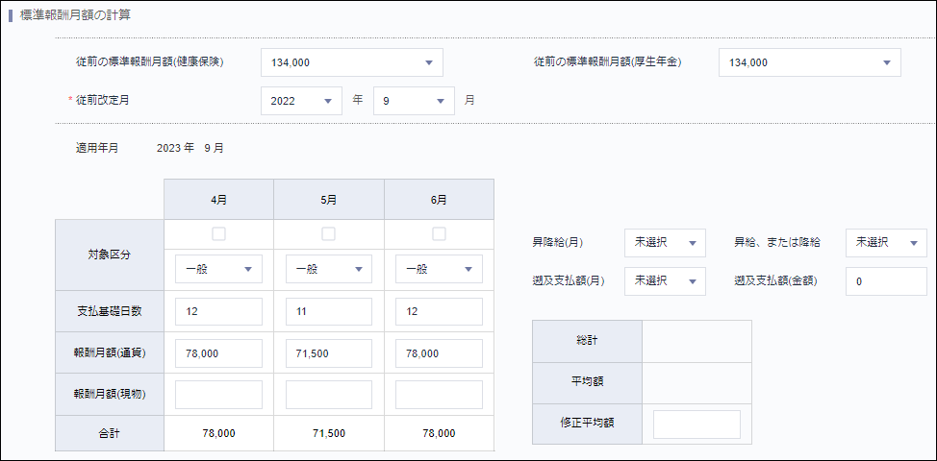Click 5月 報酬月額(通貨) field showing 71,500
937x461 pixels.
(x=329, y=353)
